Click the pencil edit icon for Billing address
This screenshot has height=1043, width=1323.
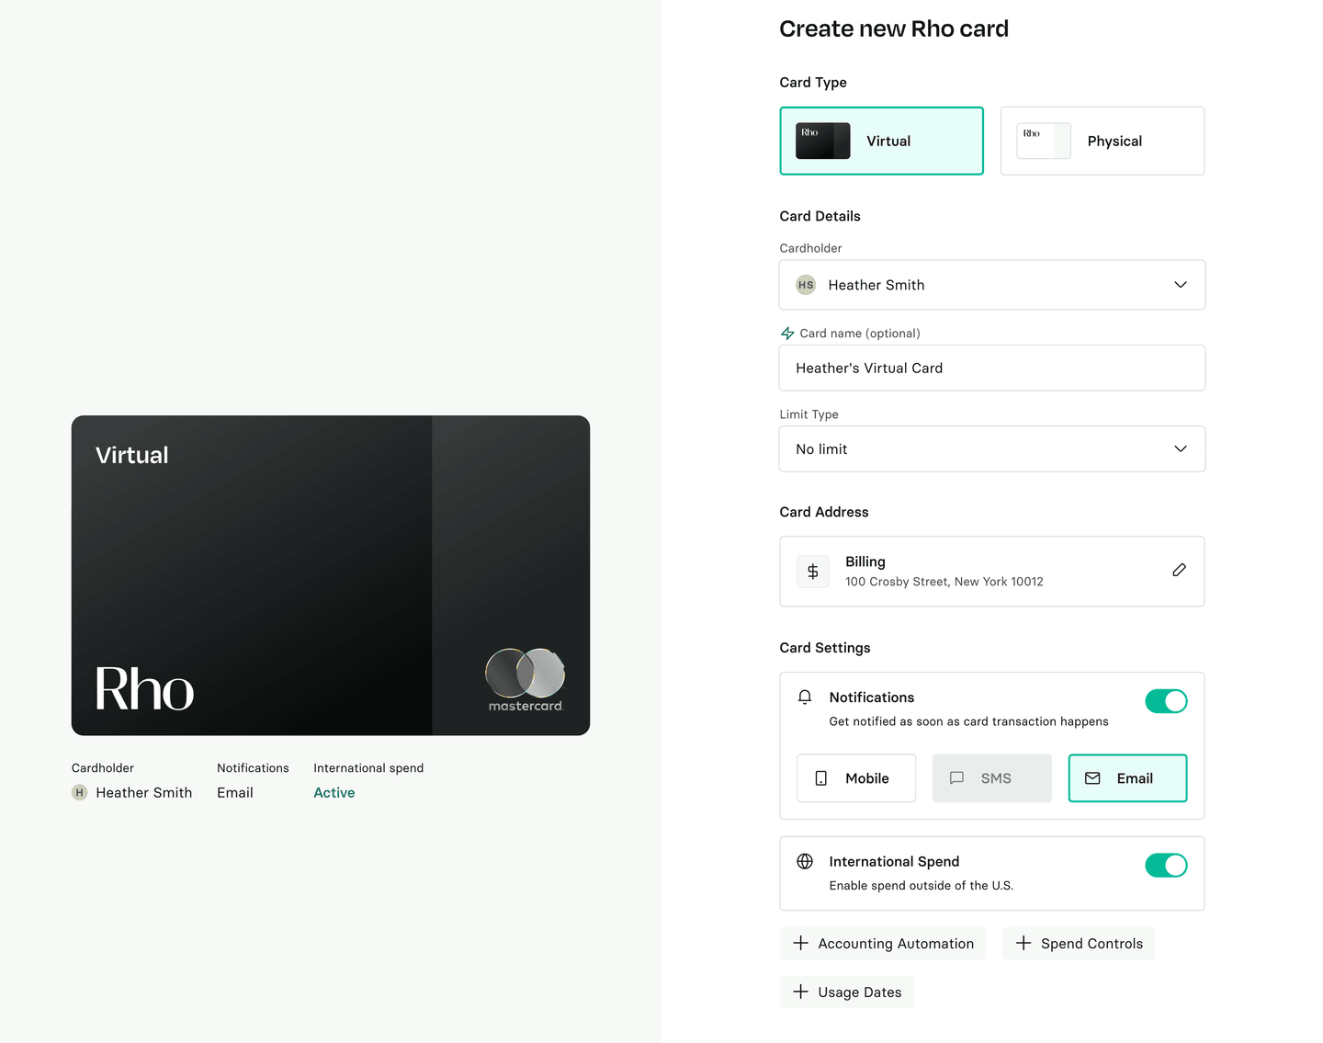pos(1179,571)
